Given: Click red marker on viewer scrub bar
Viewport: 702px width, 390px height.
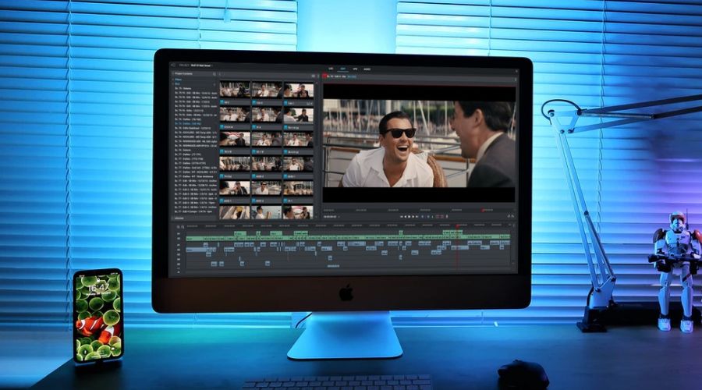Looking at the screenshot, I should point(483,210).
